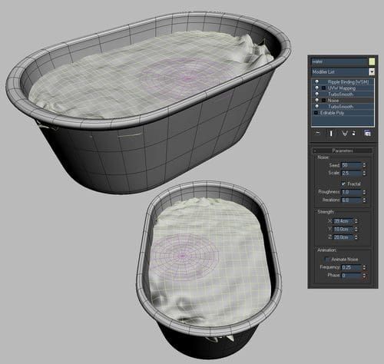Screen dimensions: 384x364
Task: Click the Roughness spinner arrows
Action: [x=364, y=192]
